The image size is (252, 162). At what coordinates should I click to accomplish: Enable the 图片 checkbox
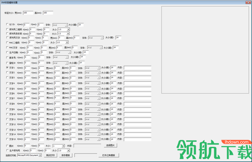[7, 146]
